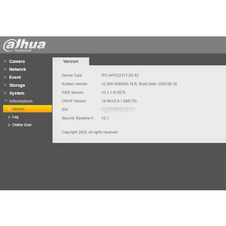Select WEB version V3.2.1.913679
226x226 pixels.
pyautogui.click(x=113, y=93)
